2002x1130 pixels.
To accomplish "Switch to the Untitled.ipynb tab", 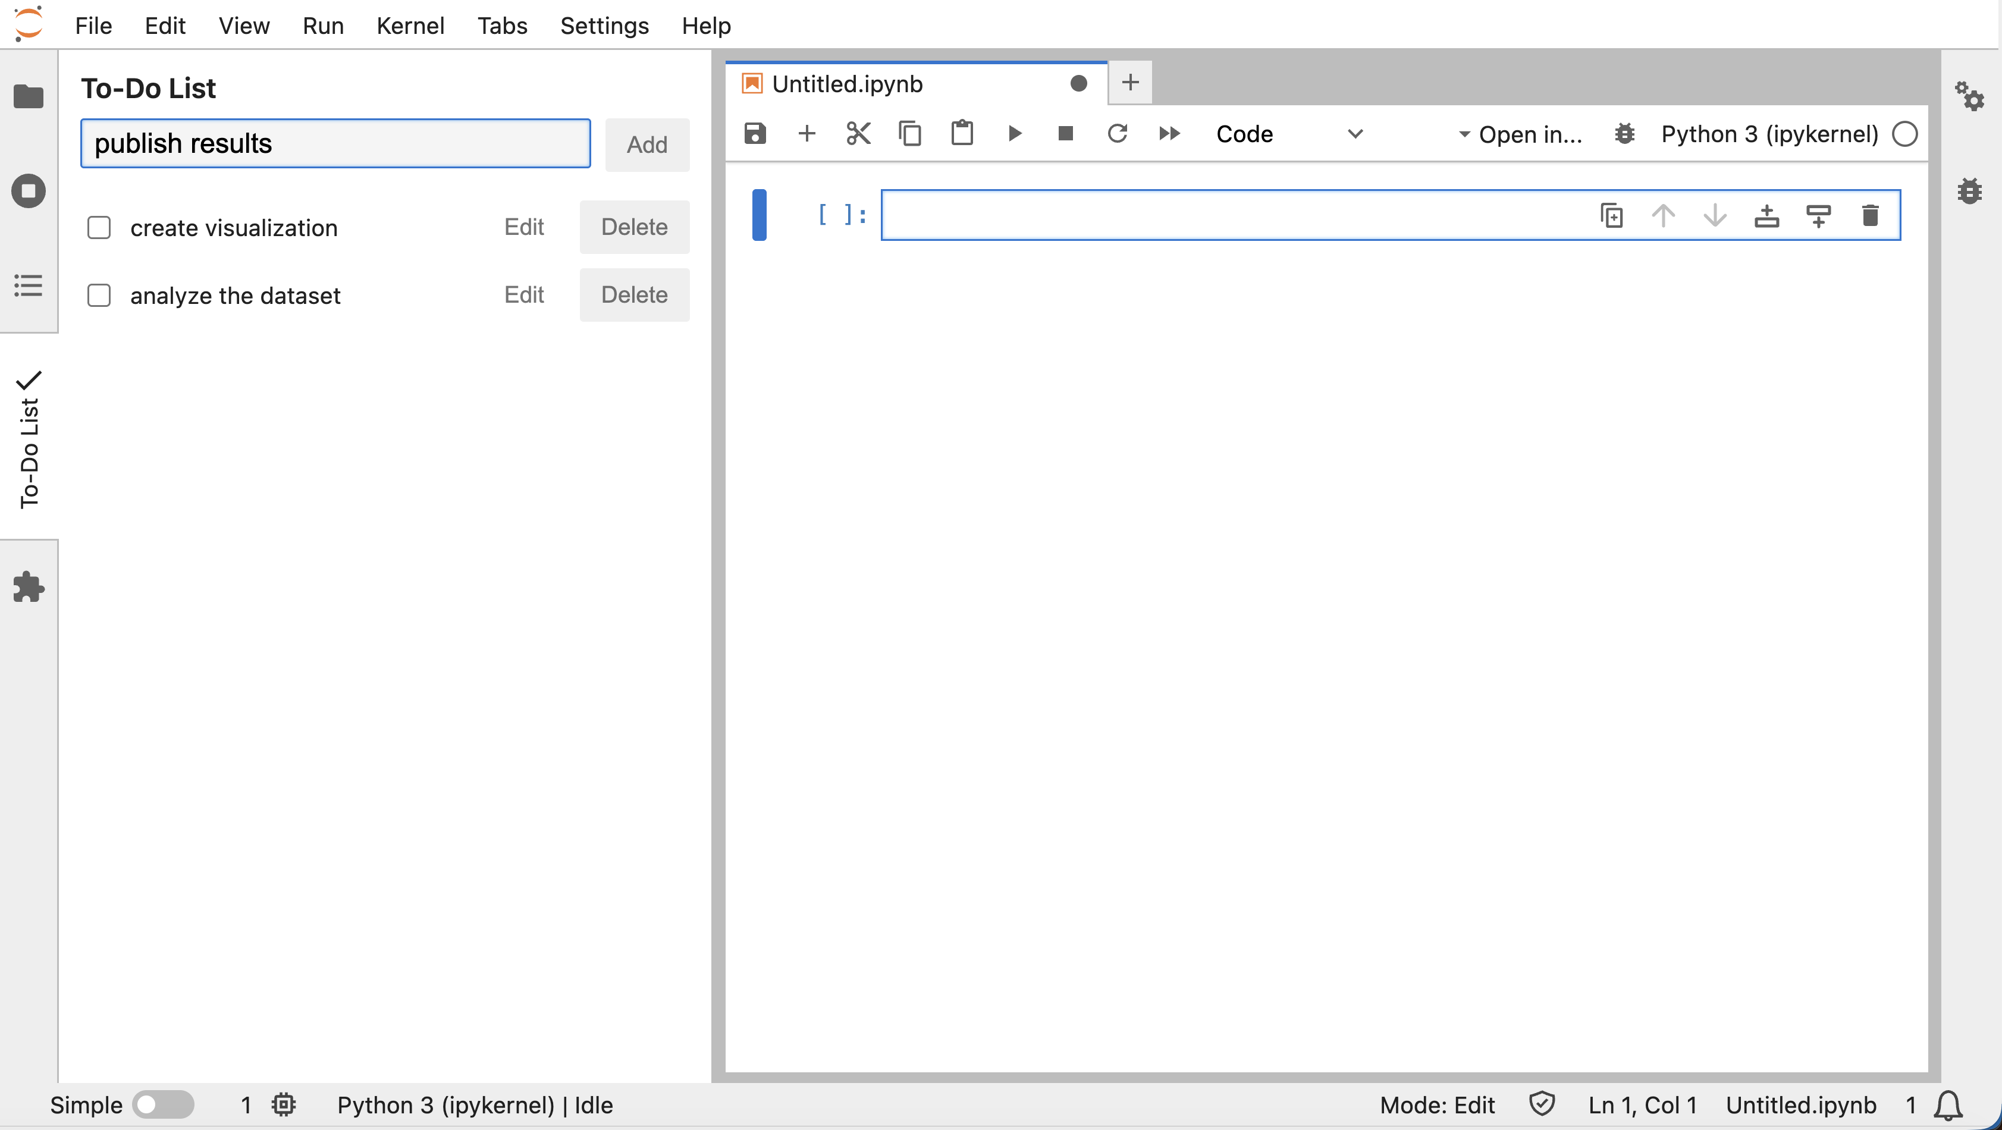I will coord(847,83).
